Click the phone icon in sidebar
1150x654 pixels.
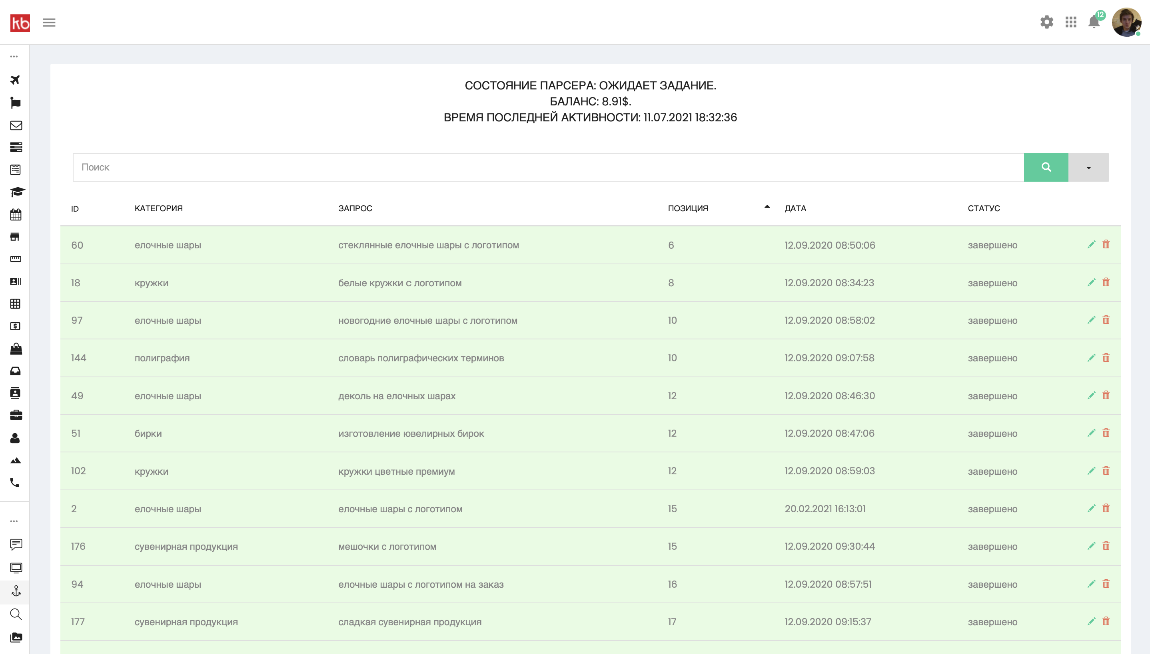15,483
